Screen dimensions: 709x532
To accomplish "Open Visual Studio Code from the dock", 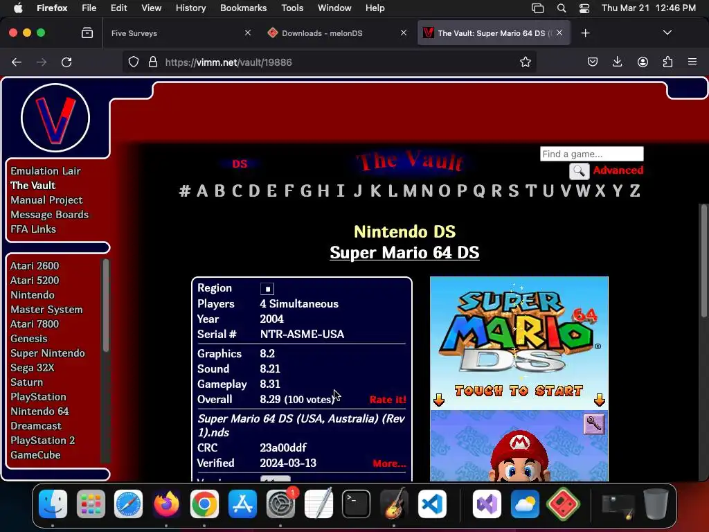I will (x=432, y=504).
